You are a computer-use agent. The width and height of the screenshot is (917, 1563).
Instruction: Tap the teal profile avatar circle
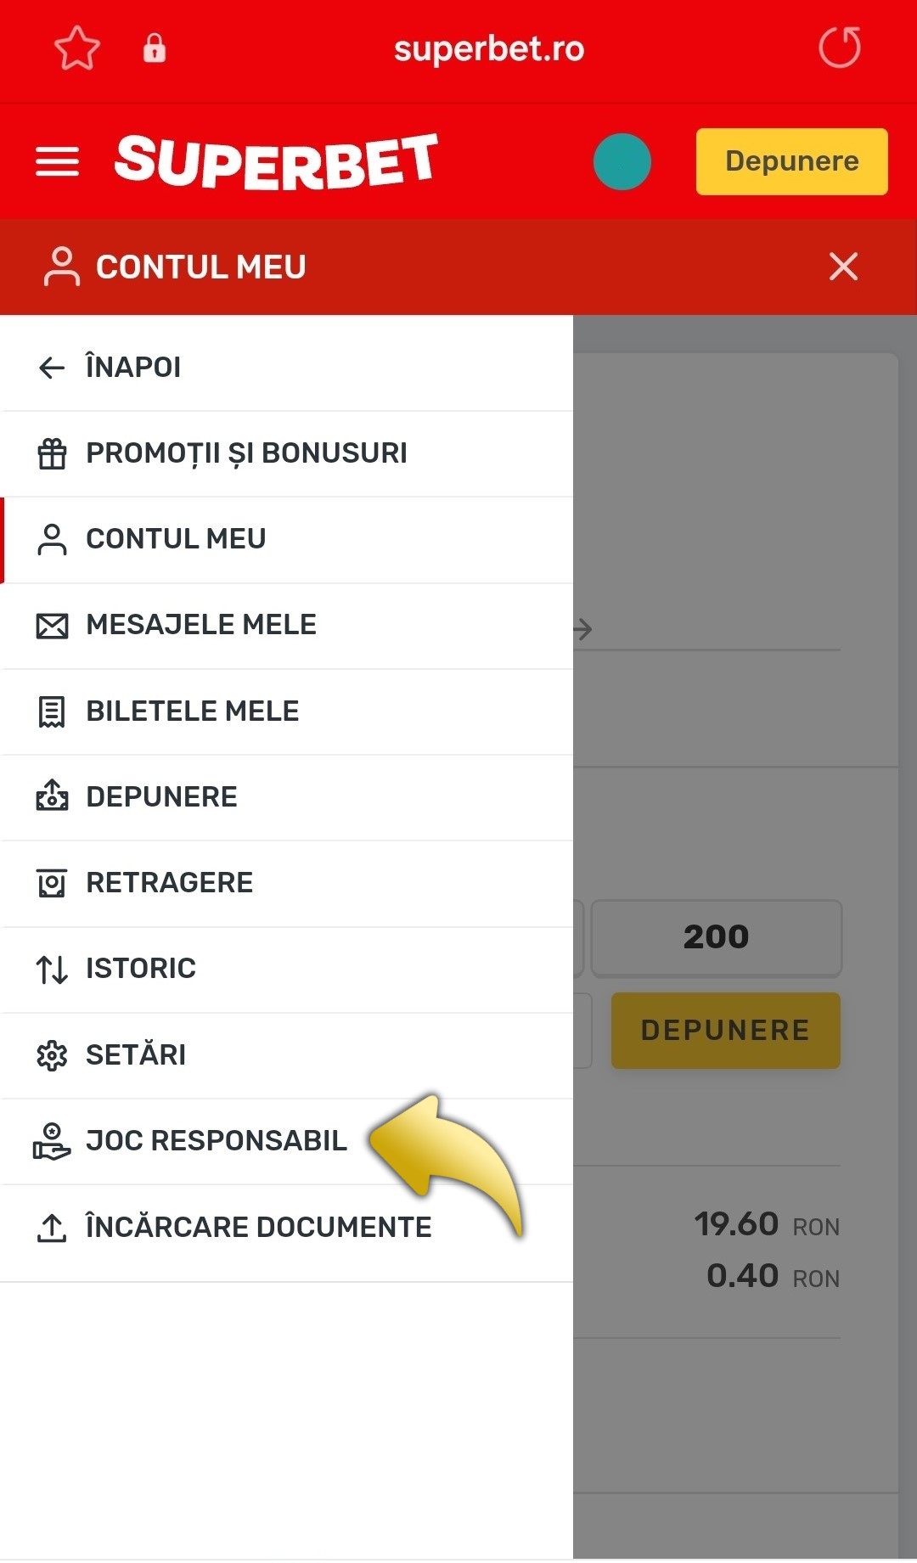point(624,160)
